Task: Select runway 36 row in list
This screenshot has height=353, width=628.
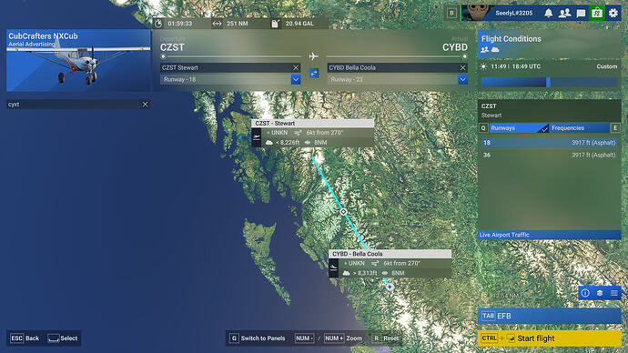Action: (549, 155)
